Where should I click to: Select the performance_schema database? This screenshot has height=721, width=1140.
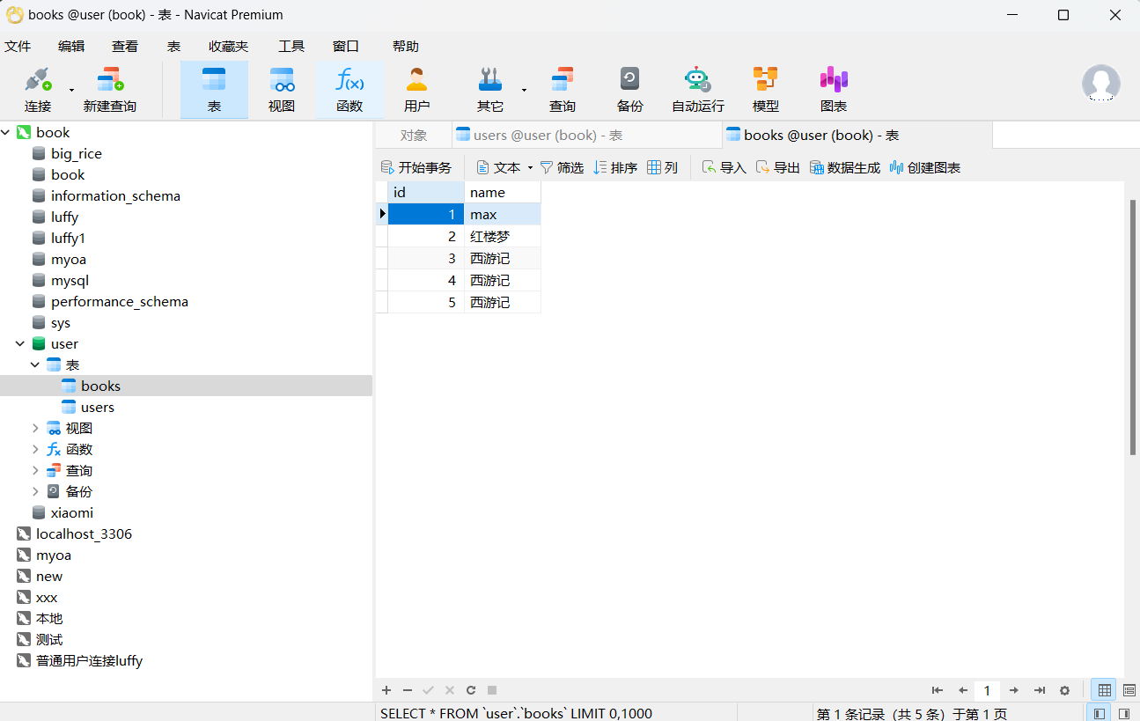pyautogui.click(x=120, y=301)
